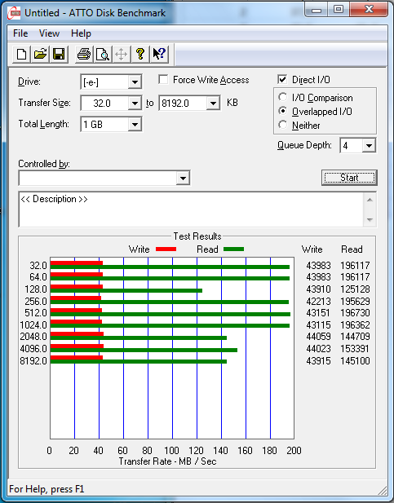Maximize the ATTO Disk Benchmark window
Viewport: 394px width, 503px height.
[x=339, y=10]
